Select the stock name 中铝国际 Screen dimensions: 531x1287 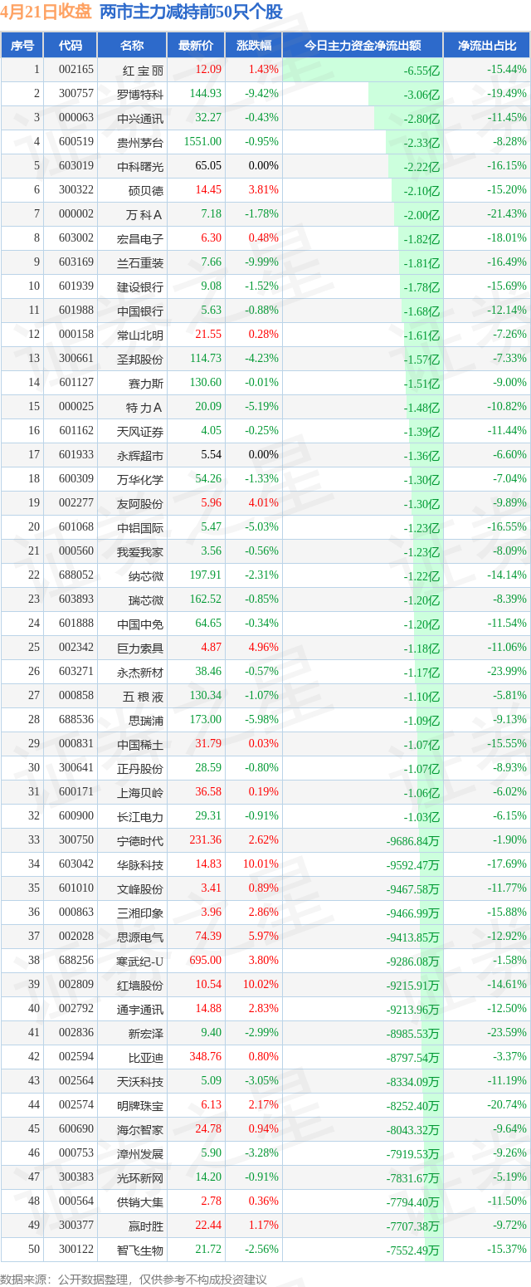pyautogui.click(x=140, y=527)
